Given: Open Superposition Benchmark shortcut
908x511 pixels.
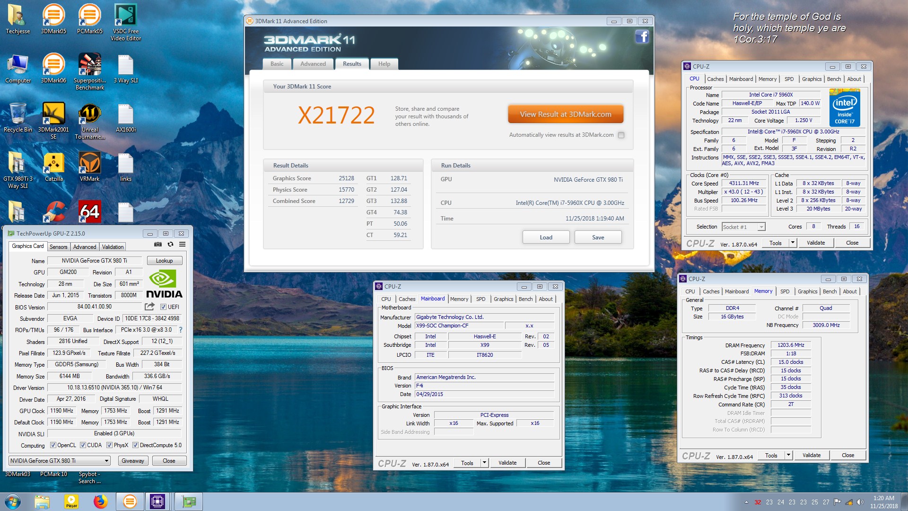Looking at the screenshot, I should (89, 71).
